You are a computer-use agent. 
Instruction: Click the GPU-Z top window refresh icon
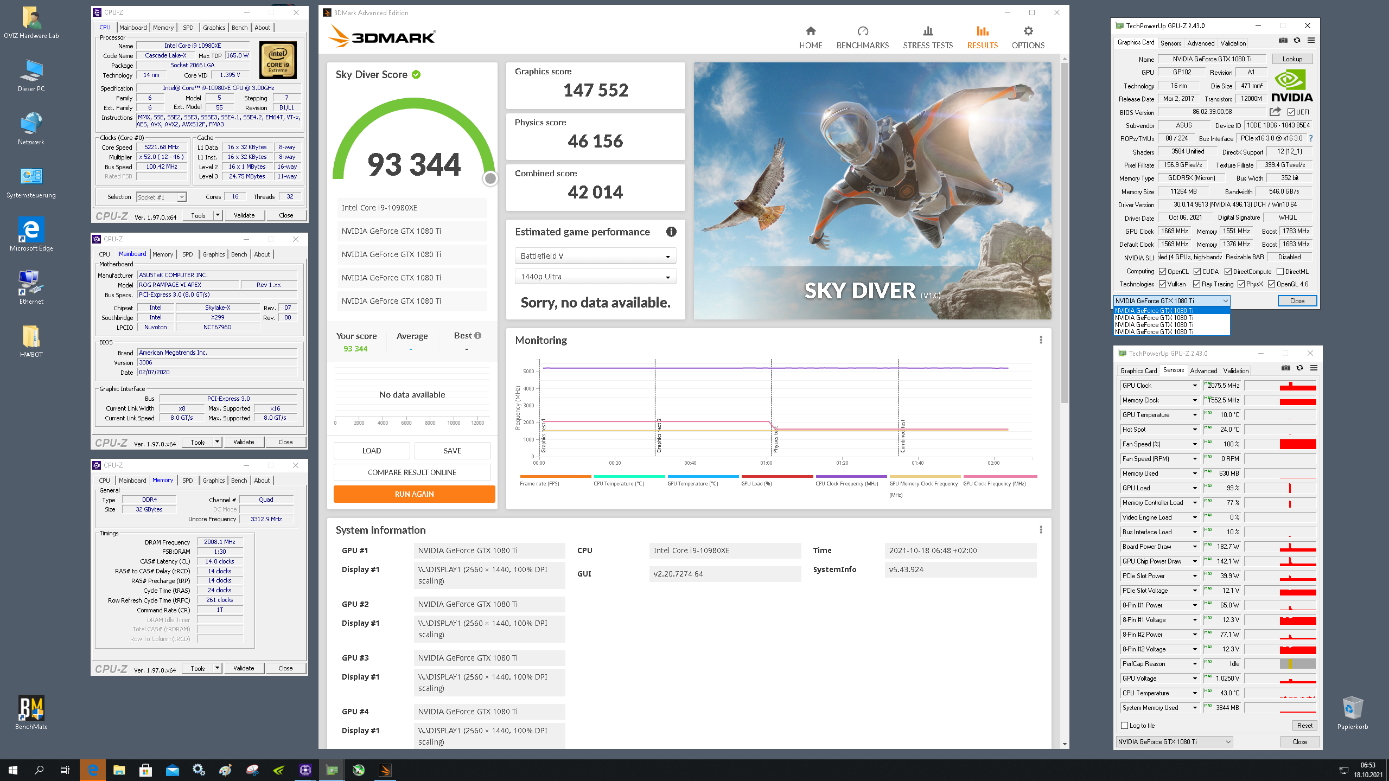pos(1297,40)
